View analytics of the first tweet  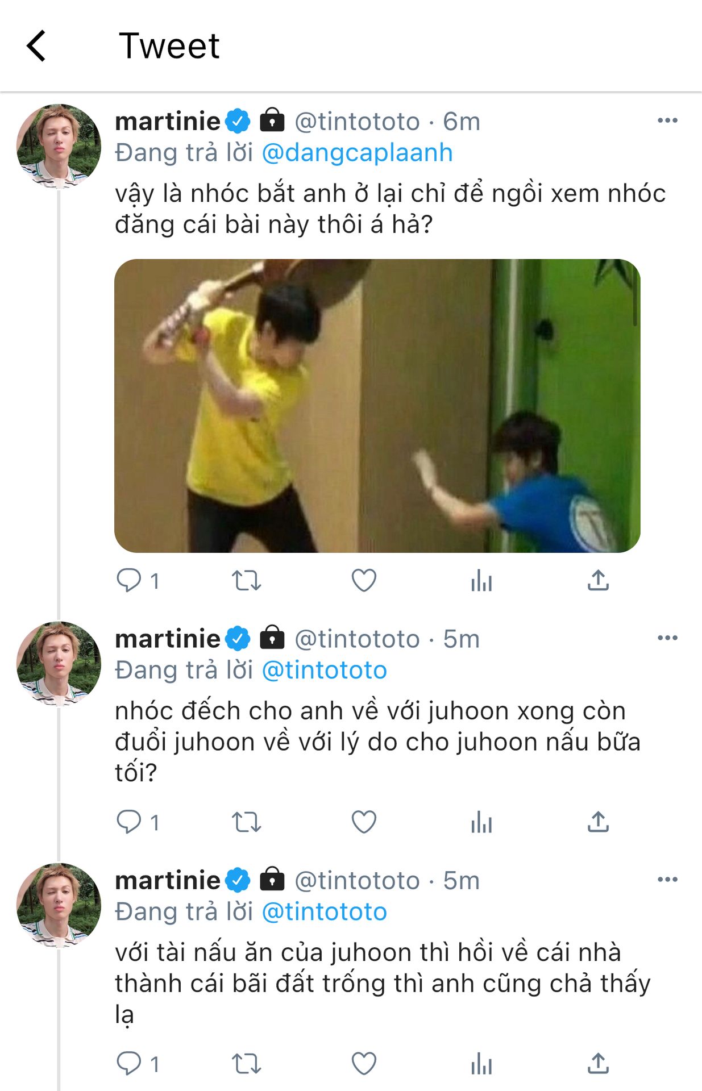click(x=481, y=581)
